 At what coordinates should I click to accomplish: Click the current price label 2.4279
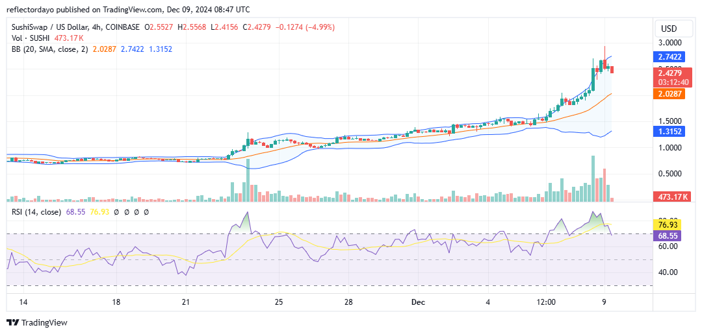669,73
